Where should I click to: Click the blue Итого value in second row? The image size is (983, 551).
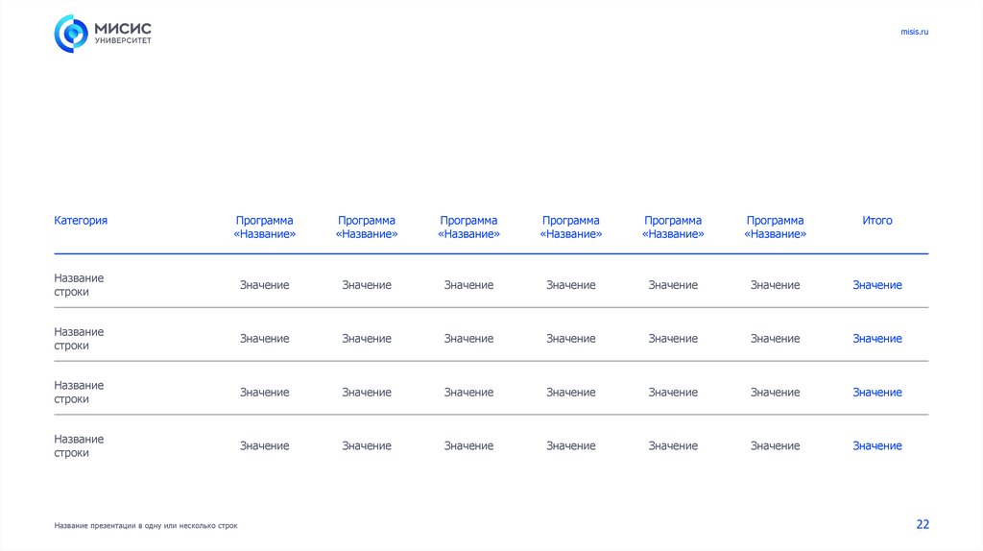876,339
